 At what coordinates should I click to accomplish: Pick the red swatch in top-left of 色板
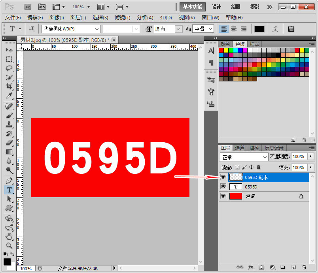click(221, 50)
